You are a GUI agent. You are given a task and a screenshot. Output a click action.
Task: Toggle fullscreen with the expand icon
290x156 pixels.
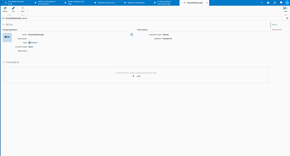point(268,3)
